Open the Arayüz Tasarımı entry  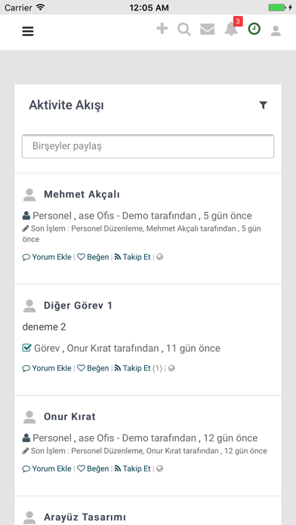point(85,517)
